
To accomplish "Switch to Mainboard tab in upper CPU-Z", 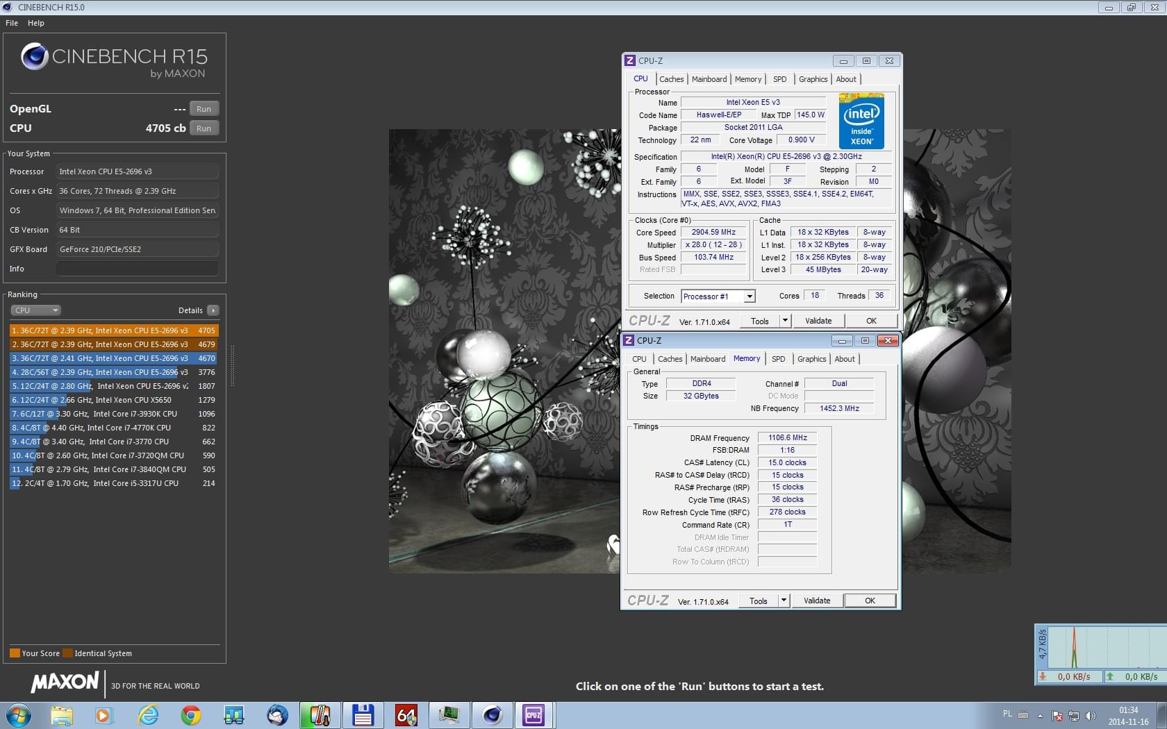I will 709,79.
